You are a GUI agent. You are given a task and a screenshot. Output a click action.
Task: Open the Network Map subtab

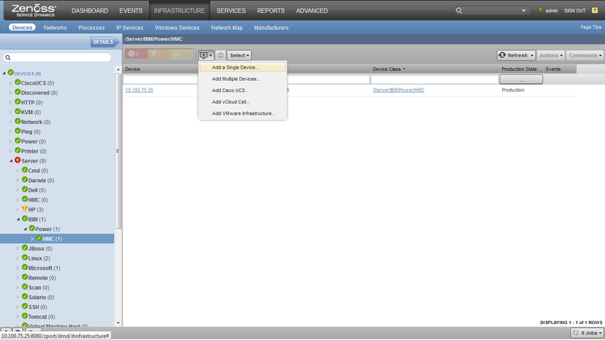pos(227,28)
